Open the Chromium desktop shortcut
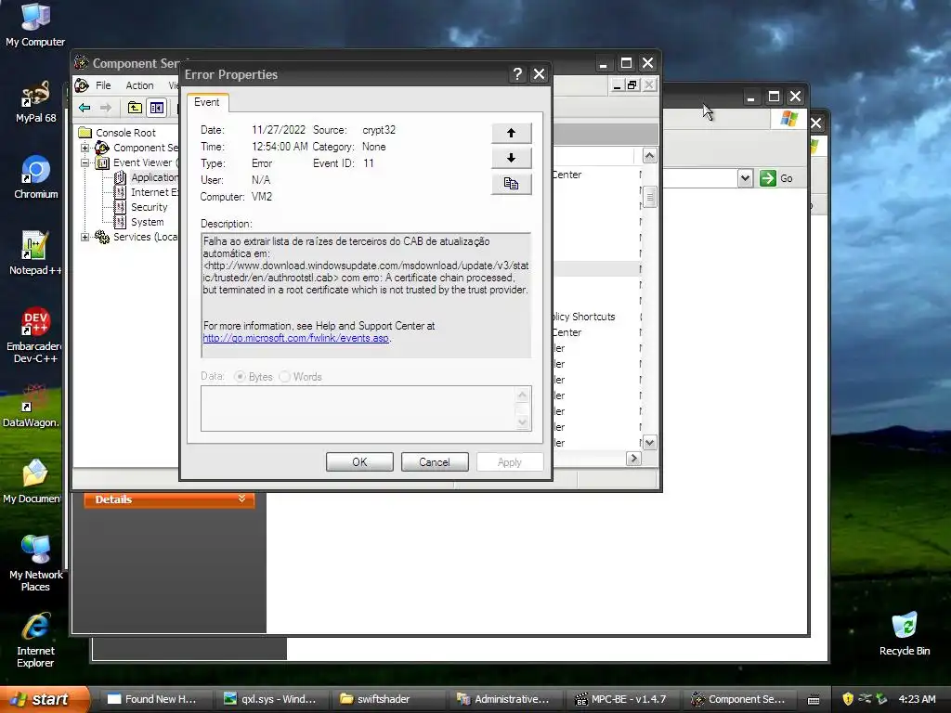This screenshot has width=951, height=713. click(x=35, y=177)
